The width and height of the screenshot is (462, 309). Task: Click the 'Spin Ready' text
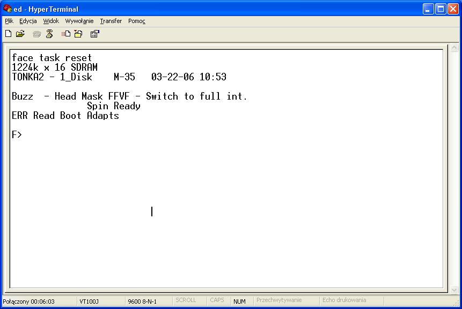coord(114,106)
